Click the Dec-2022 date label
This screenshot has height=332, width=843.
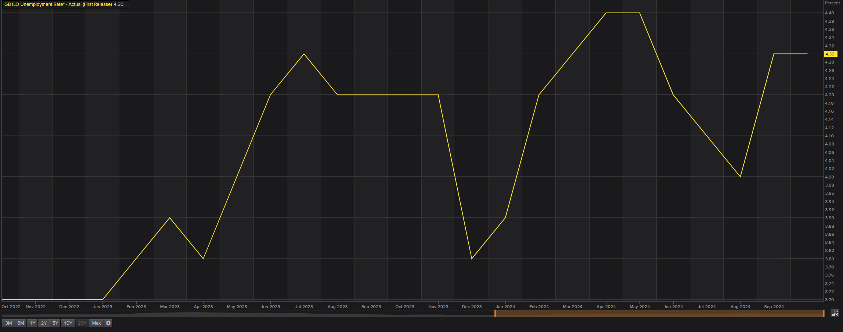(69, 307)
